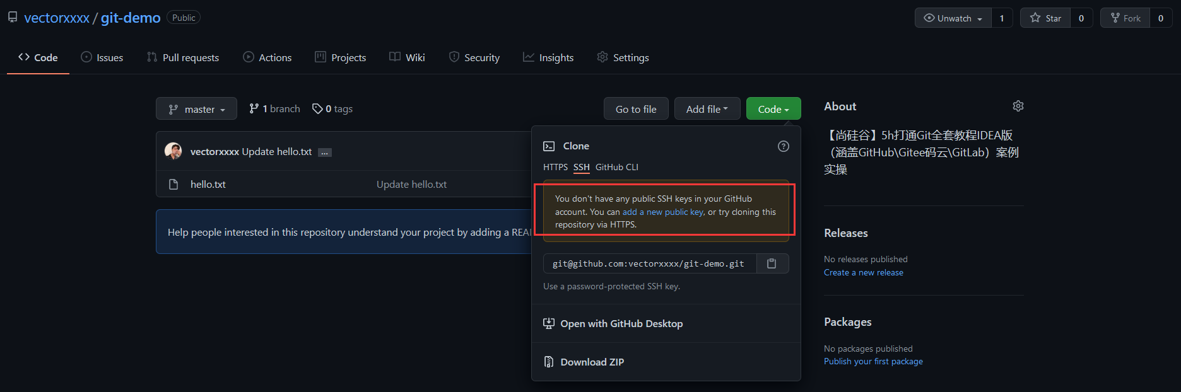Select the GitHub CLI clone tab
Image resolution: width=1181 pixels, height=392 pixels.
(617, 167)
